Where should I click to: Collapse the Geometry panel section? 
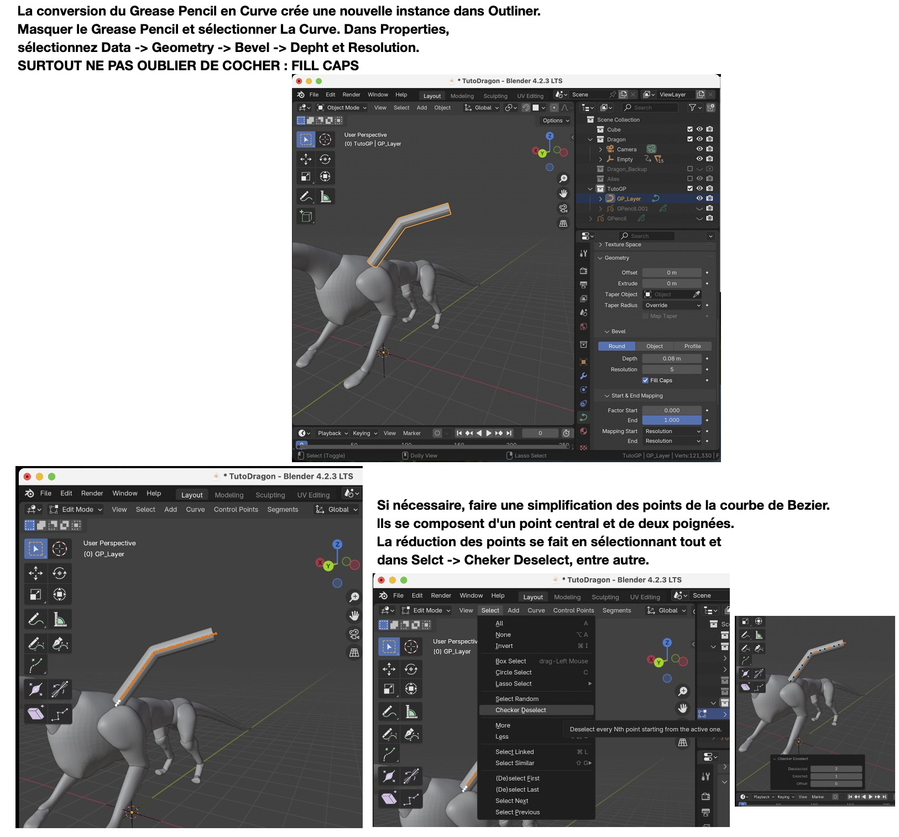click(600, 258)
